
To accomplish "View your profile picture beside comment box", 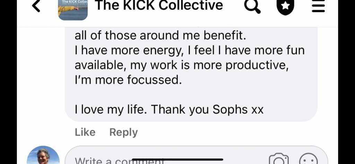I will (x=43, y=156).
